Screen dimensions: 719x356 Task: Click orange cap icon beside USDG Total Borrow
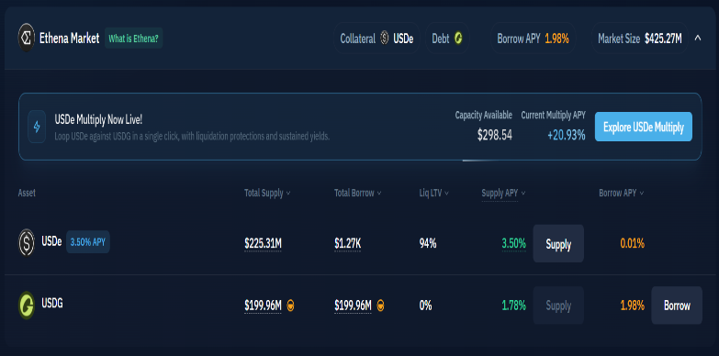coord(380,306)
